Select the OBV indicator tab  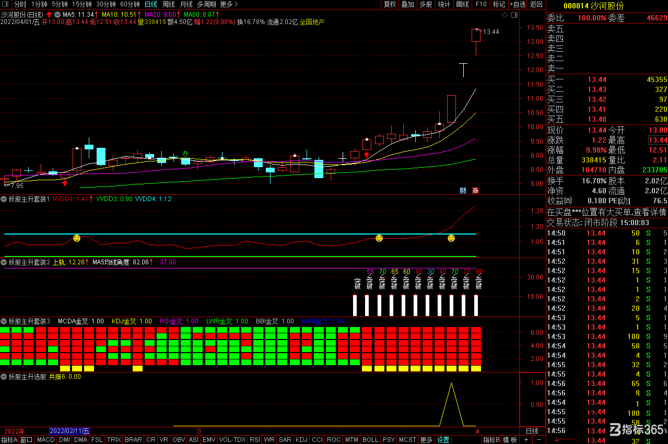pos(179,440)
